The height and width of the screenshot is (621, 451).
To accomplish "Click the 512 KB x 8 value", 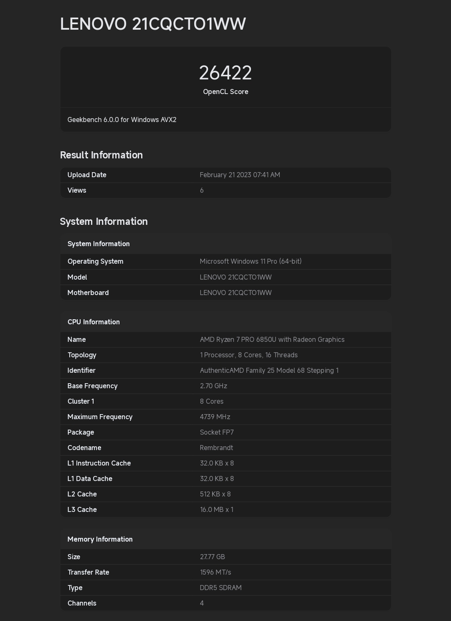I will [x=215, y=494].
